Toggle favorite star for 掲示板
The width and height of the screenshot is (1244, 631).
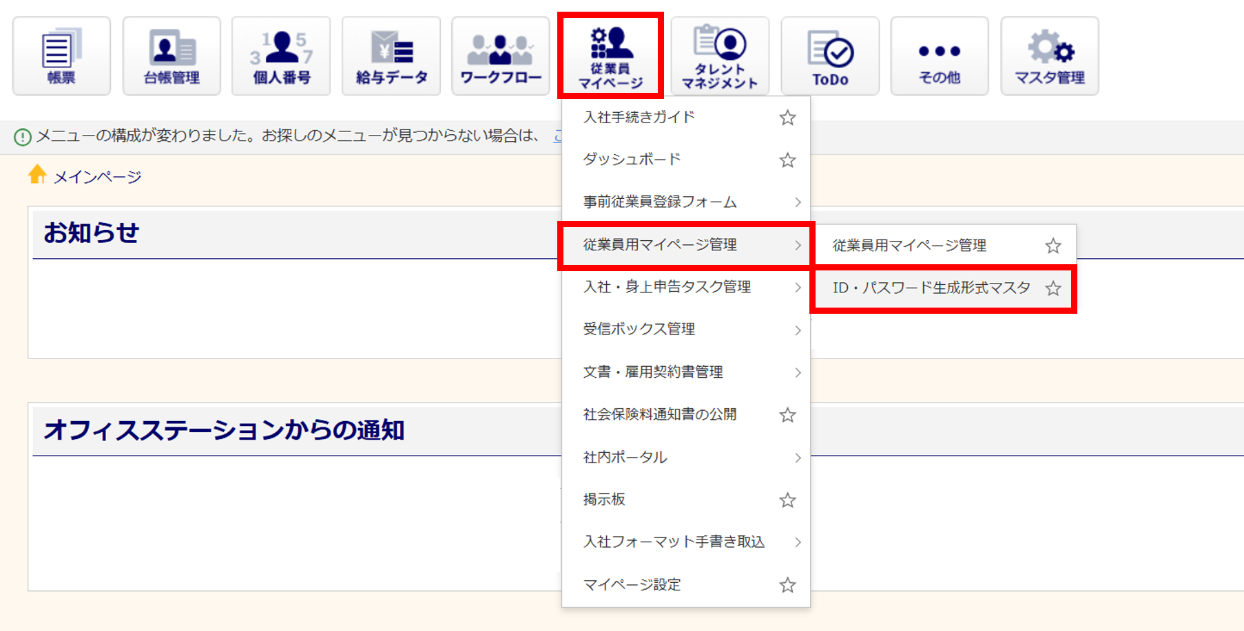[787, 500]
